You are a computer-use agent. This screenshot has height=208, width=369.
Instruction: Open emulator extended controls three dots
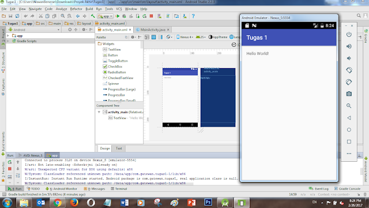[349, 154]
